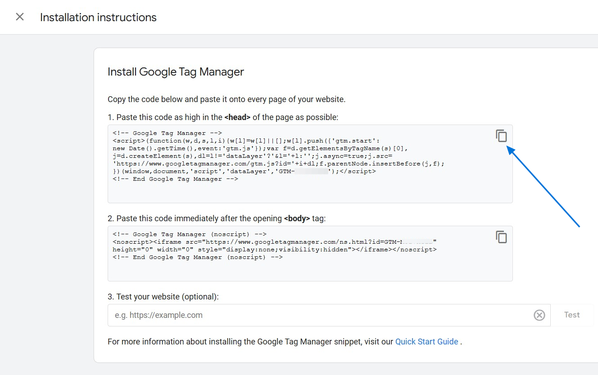The image size is (598, 375).
Task: Copy the head code snippet
Action: coord(501,136)
